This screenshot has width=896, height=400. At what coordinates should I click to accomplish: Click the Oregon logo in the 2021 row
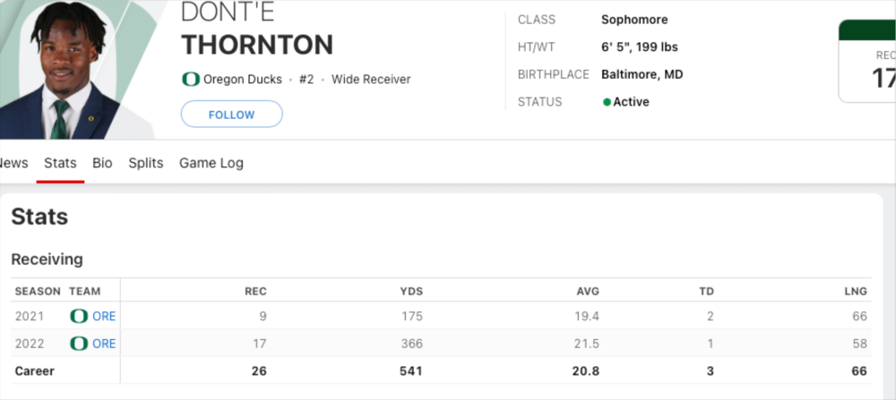click(79, 316)
